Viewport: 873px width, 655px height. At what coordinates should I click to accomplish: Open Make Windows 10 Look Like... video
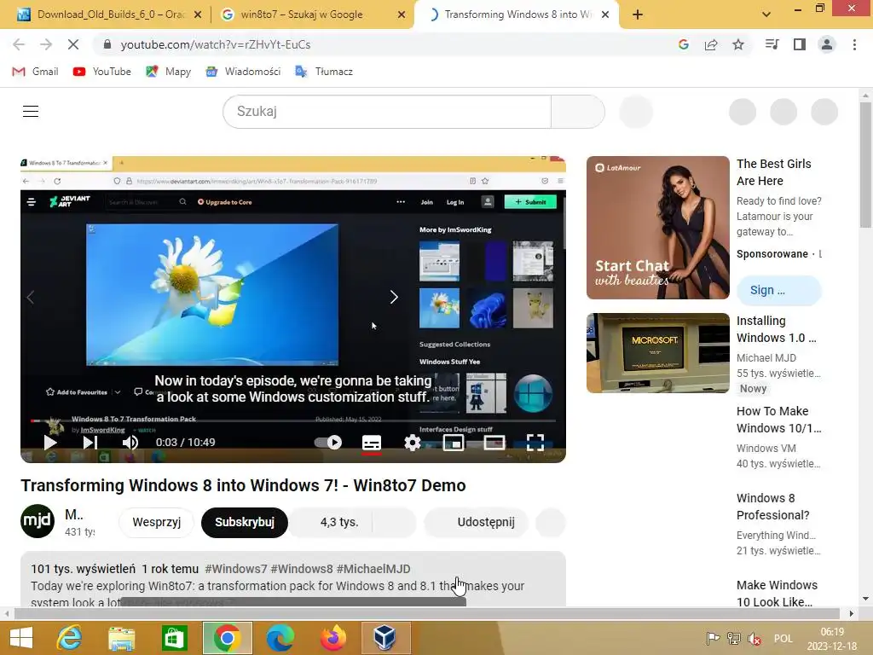click(x=777, y=594)
